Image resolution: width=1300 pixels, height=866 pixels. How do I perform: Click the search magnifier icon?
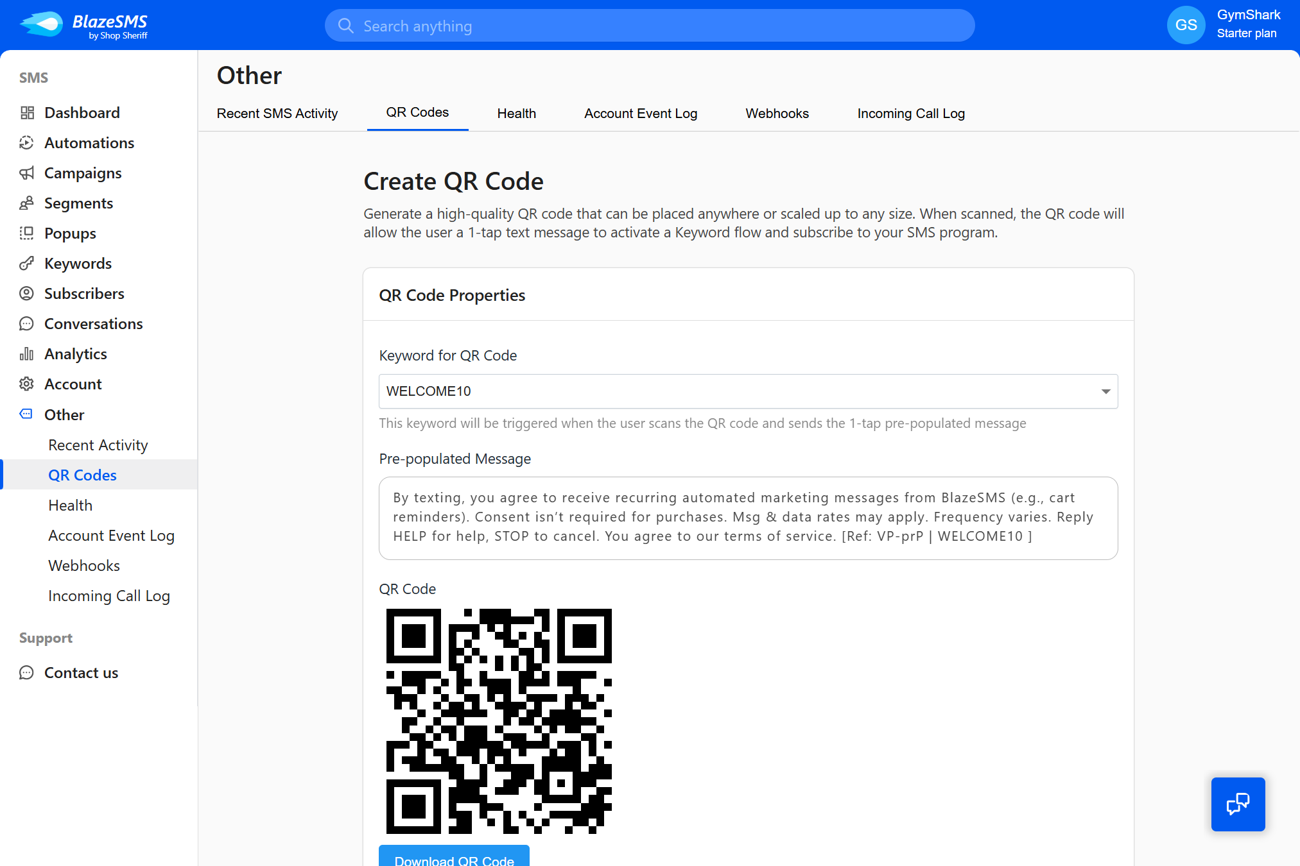(x=346, y=26)
